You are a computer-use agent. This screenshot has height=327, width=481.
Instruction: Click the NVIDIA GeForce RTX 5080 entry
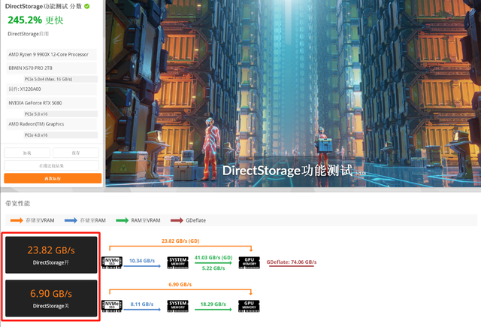52,103
